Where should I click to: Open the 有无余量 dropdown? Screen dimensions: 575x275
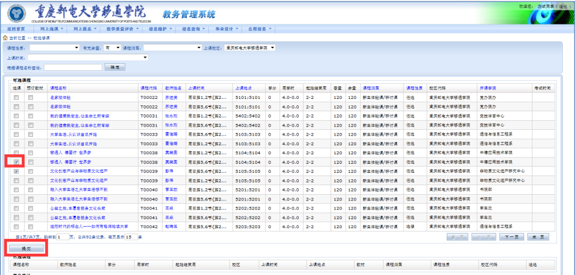[x=112, y=48]
